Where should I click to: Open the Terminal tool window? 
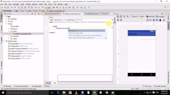pyautogui.click(x=7, y=86)
